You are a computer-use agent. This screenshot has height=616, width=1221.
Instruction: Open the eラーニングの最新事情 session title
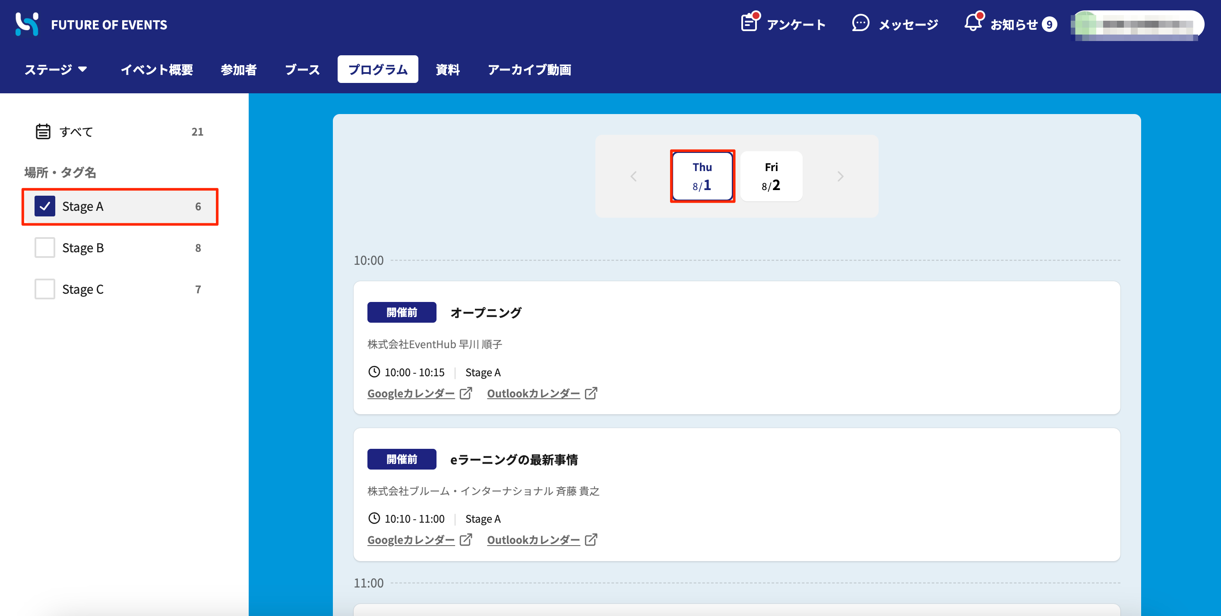pos(514,460)
